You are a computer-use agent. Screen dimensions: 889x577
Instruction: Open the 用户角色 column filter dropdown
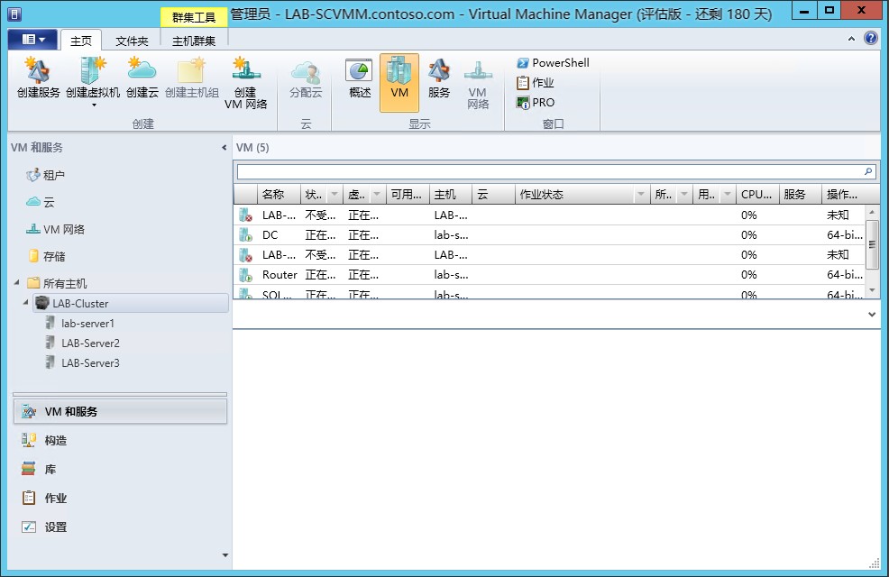coord(728,195)
